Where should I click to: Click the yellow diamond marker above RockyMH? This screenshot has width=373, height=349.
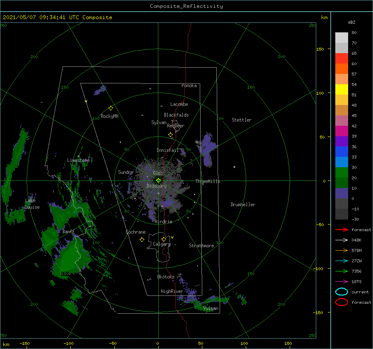point(111,108)
